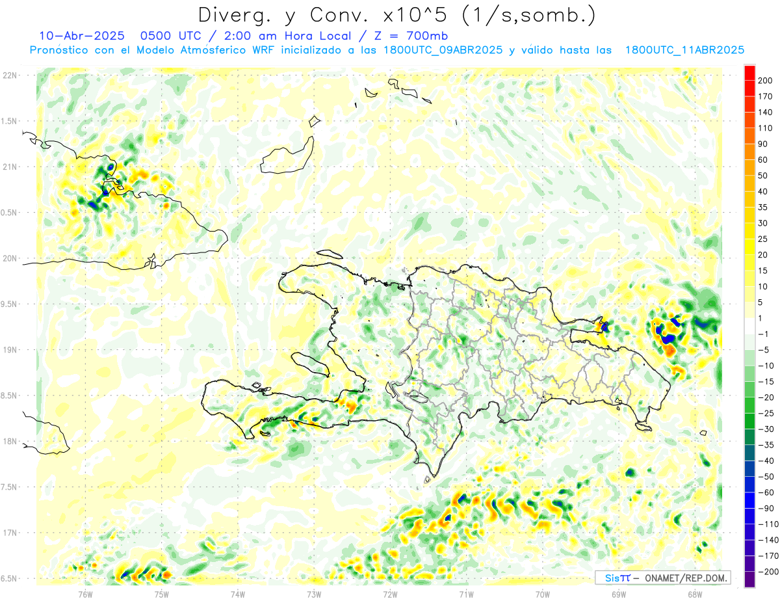Click the '-40' colorbar label
Viewport: 780px width, 603px height.
766,461
